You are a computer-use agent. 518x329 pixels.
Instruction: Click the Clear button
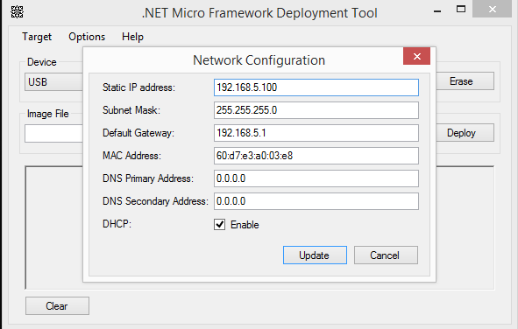[x=57, y=306]
